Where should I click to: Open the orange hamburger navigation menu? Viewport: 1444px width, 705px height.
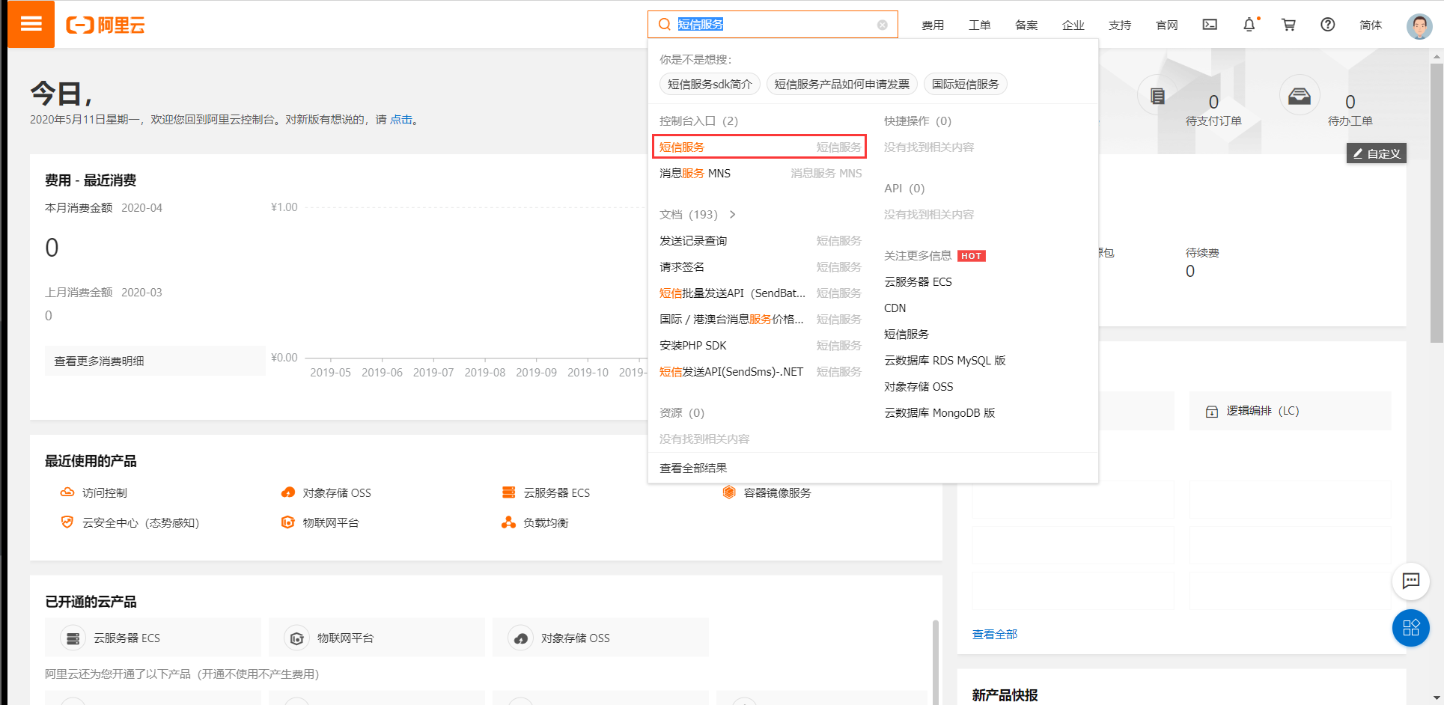[x=31, y=24]
